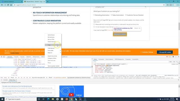Image resolution: width=180 pixels, height=101 pixels.
Task: Open the Windows notification center icon
Action: [177, 99]
